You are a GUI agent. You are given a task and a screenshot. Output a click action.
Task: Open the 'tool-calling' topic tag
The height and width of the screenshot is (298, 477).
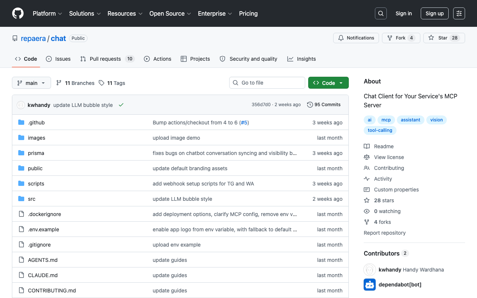pos(380,130)
